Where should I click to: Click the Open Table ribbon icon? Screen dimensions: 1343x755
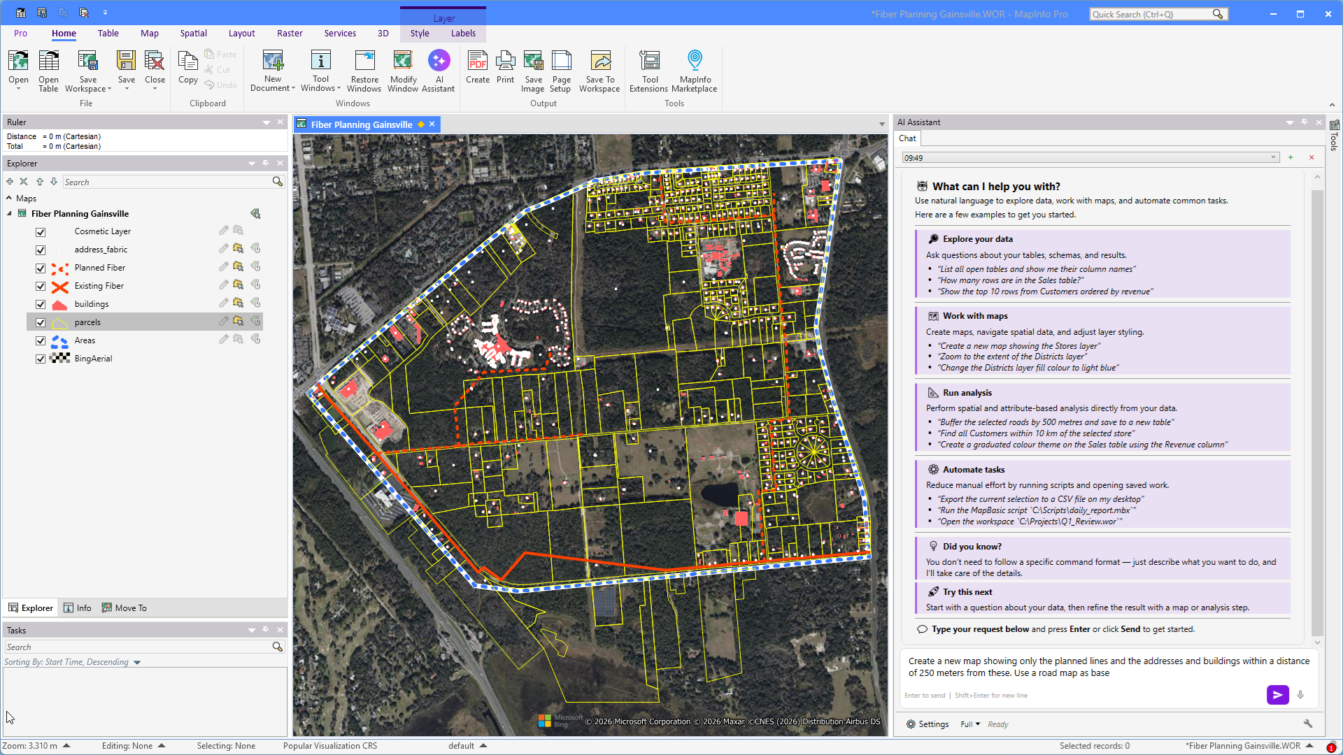(48, 71)
